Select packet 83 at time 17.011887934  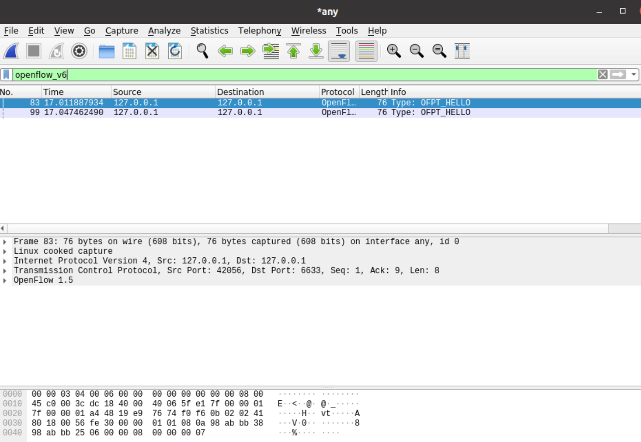(320, 103)
